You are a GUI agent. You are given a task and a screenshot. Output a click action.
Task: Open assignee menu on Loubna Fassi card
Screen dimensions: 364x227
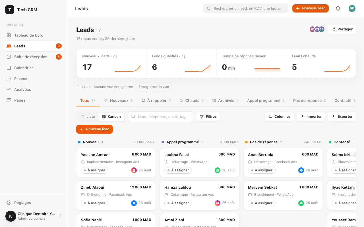(x=178, y=170)
